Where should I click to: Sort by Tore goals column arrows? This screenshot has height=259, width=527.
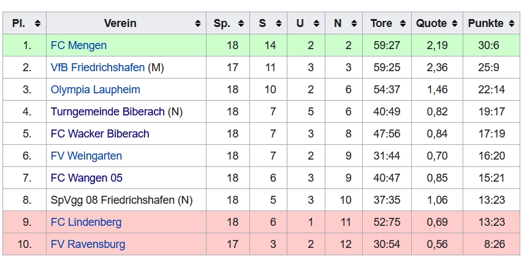point(403,23)
